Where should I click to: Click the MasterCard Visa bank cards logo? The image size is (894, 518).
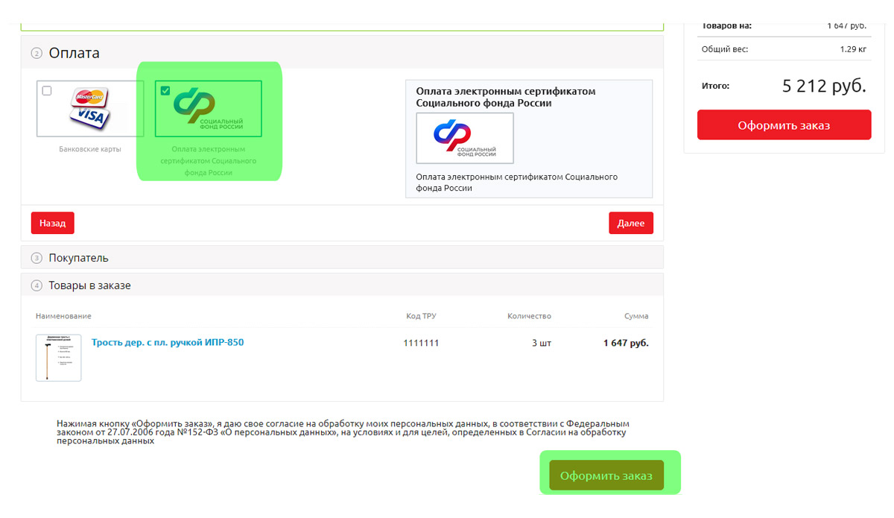pos(89,108)
